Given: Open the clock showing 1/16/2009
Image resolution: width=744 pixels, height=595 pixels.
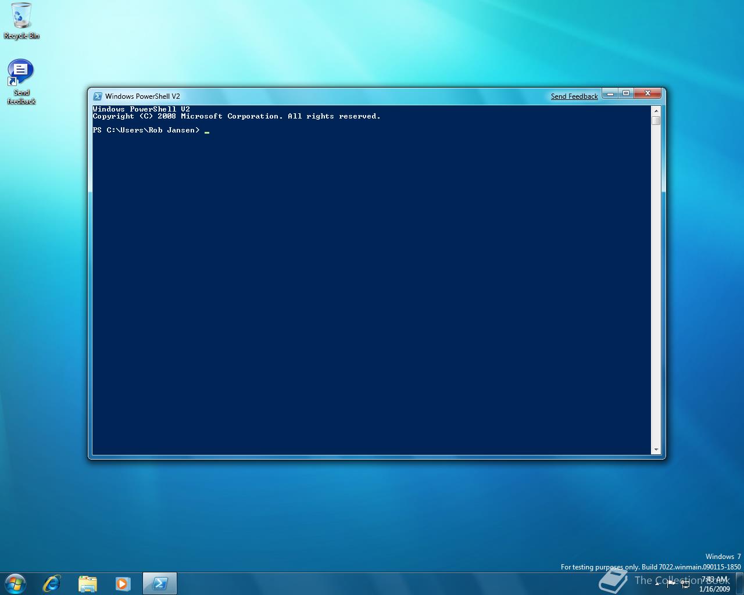Looking at the screenshot, I should coord(714,584).
